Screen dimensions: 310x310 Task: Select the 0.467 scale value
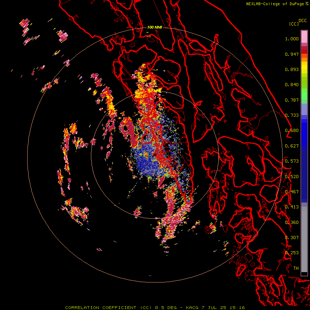(292, 192)
